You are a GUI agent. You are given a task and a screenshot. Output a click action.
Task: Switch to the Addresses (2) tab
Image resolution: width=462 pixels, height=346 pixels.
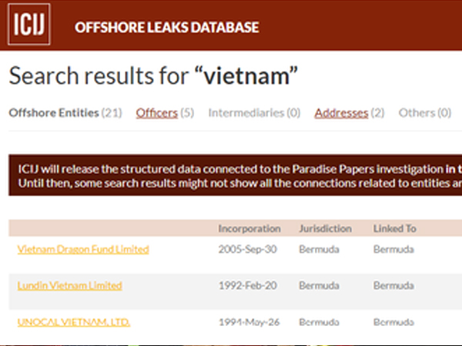point(350,113)
